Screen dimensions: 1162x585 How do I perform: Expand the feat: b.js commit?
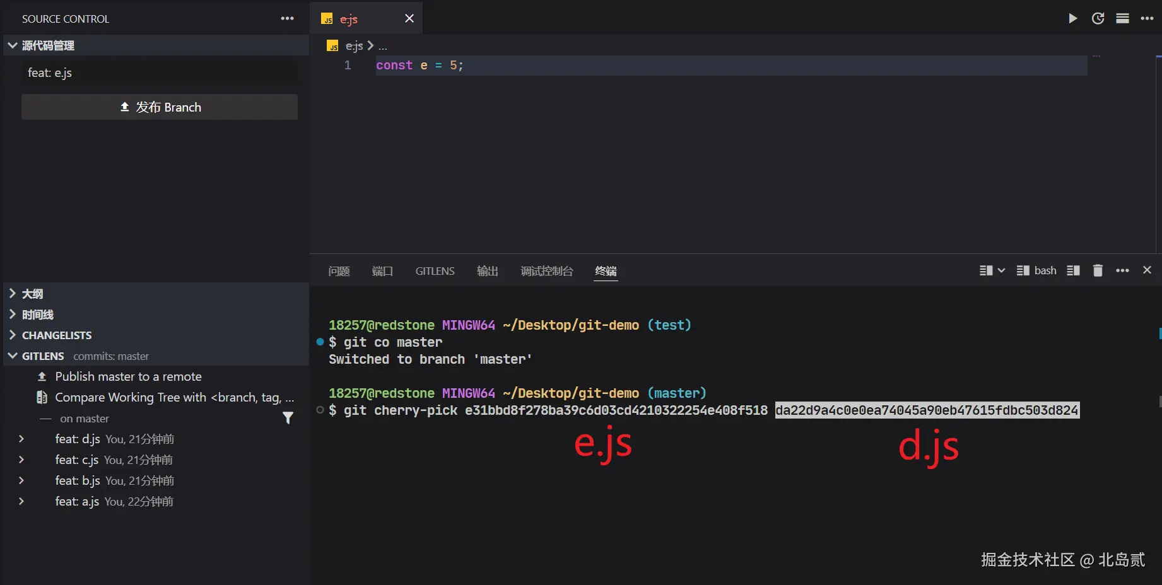coord(21,480)
